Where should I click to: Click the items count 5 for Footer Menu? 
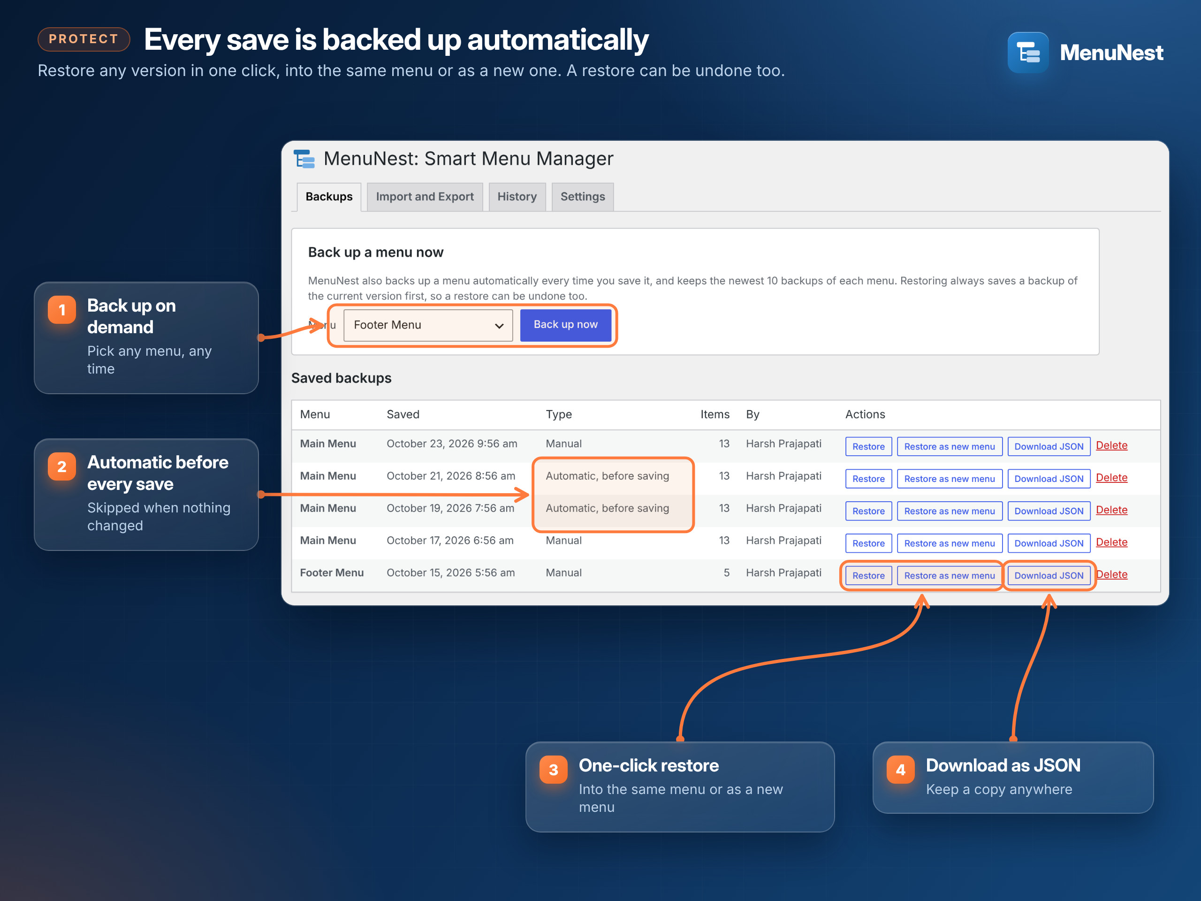coord(726,573)
